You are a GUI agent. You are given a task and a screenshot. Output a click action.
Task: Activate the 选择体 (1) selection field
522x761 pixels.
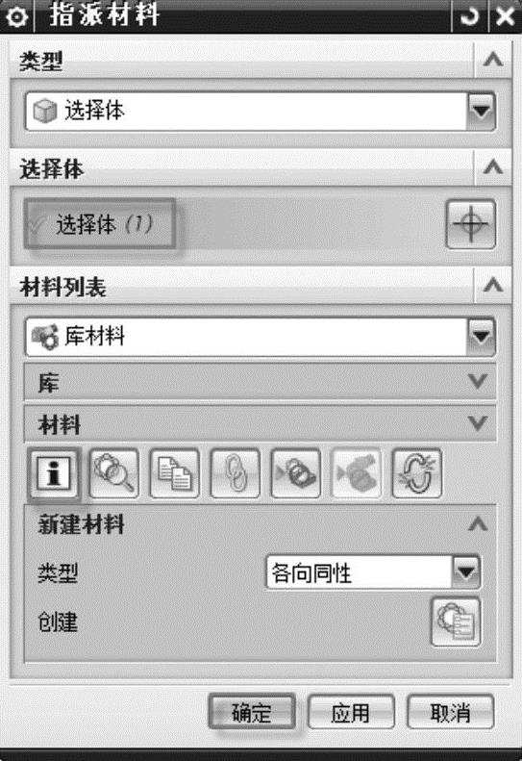tap(99, 224)
